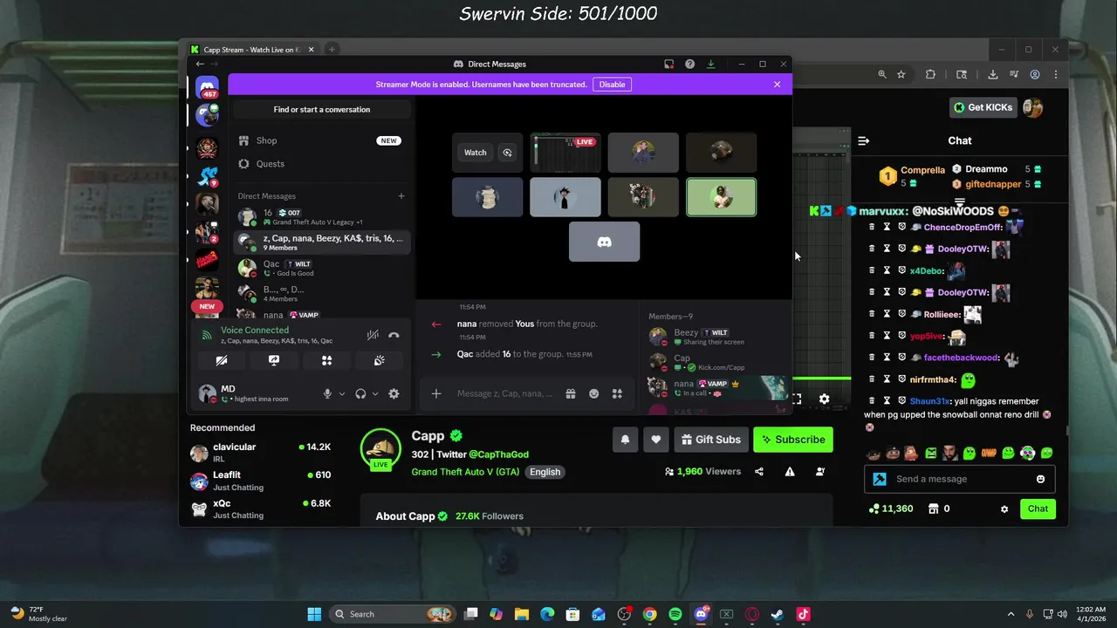The width and height of the screenshot is (1117, 628).
Task: Click the Get KICKs button
Action: [x=983, y=107]
